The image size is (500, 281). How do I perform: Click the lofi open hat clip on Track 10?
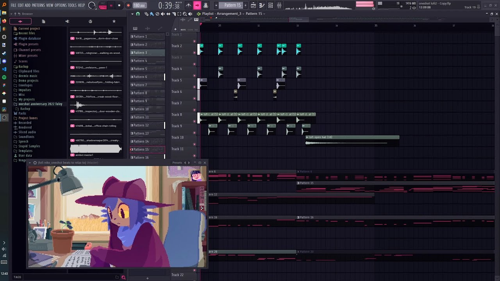click(352, 141)
